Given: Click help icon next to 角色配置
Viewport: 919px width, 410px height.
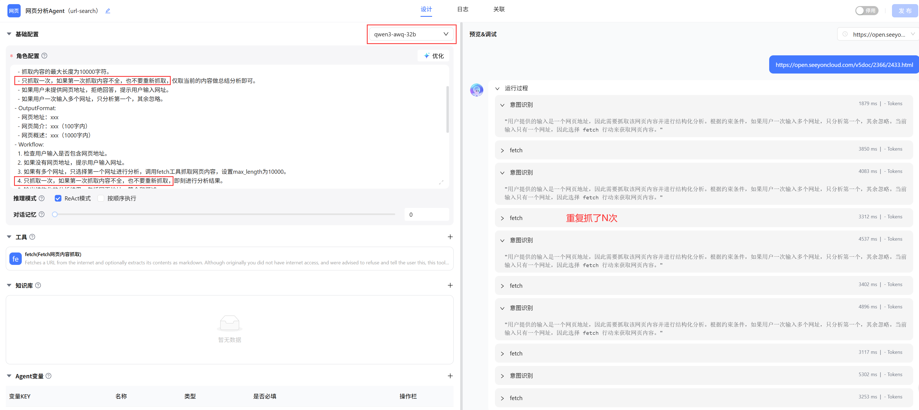Looking at the screenshot, I should coord(44,56).
